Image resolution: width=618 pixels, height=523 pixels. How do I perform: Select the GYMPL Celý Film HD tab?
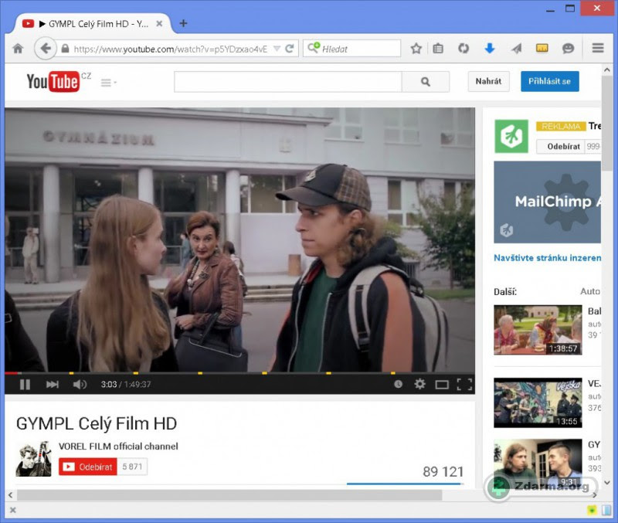[x=93, y=24]
